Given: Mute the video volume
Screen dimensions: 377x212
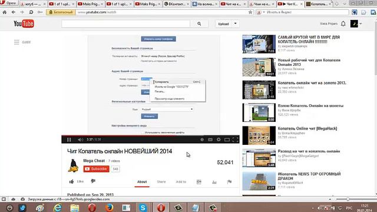Looking at the screenshot, I should point(80,140).
